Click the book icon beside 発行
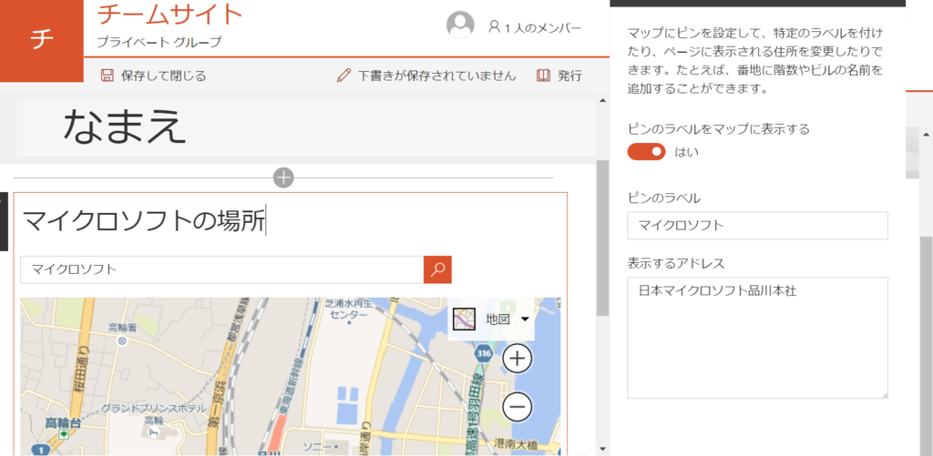 (543, 76)
